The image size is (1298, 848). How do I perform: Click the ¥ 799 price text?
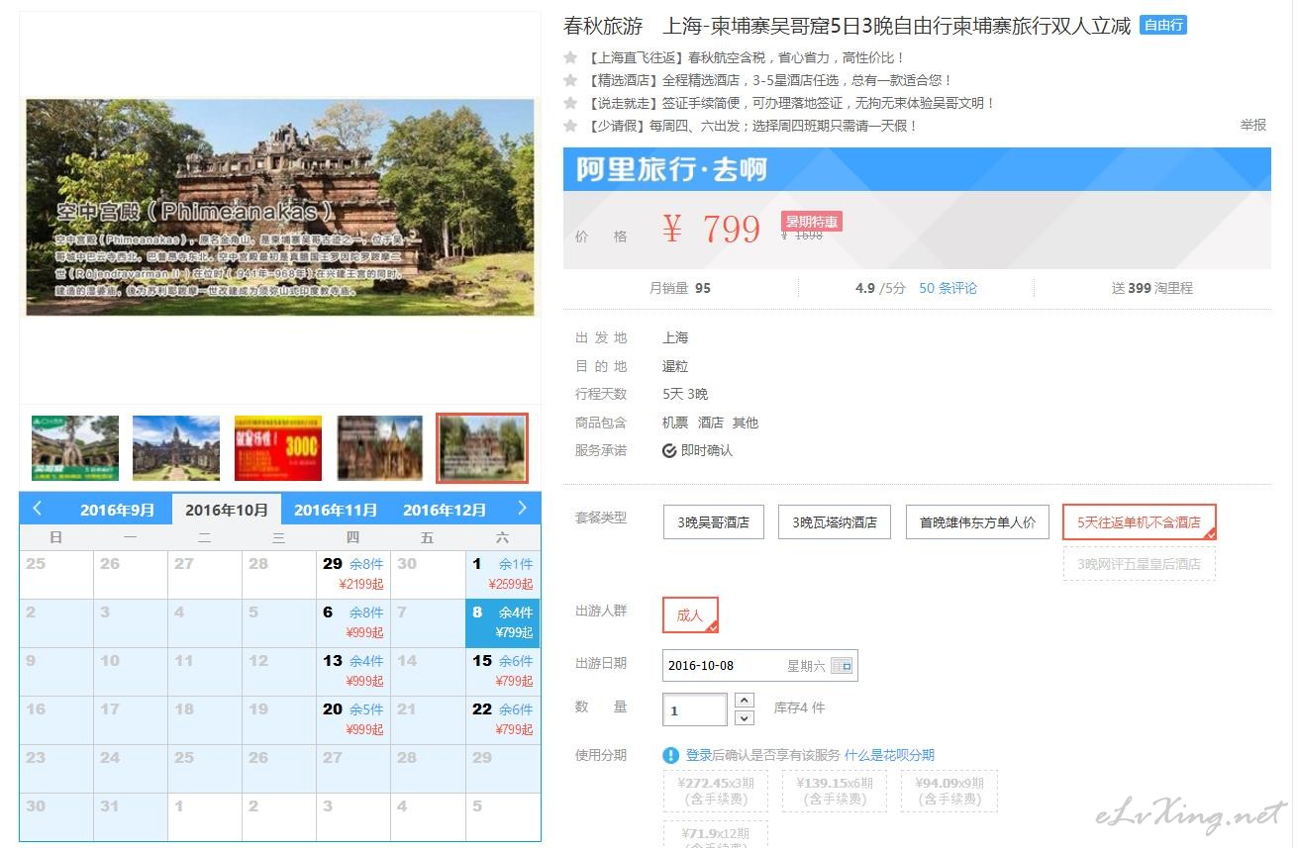click(x=711, y=229)
